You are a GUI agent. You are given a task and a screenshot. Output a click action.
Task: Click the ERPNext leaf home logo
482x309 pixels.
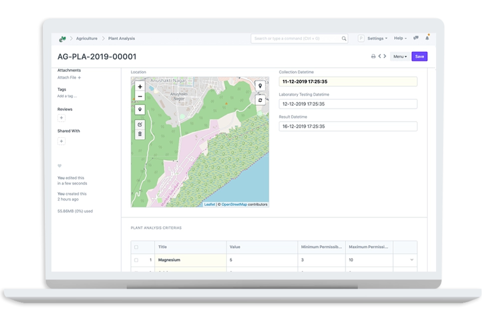62,38
